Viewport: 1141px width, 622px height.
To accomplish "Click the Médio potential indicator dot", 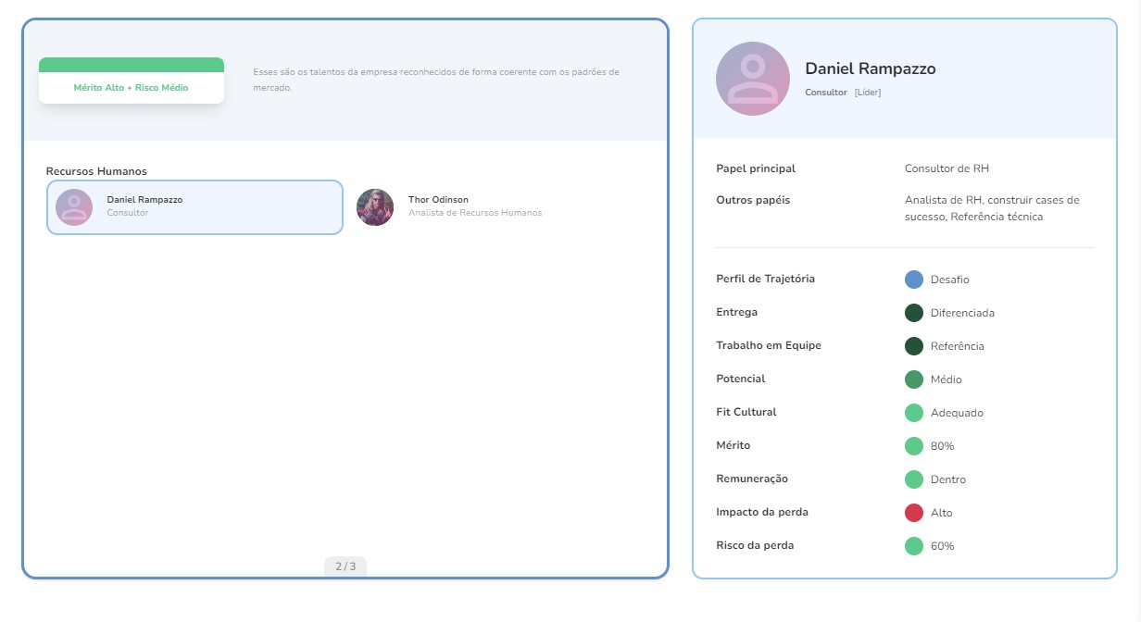I will click(x=914, y=379).
